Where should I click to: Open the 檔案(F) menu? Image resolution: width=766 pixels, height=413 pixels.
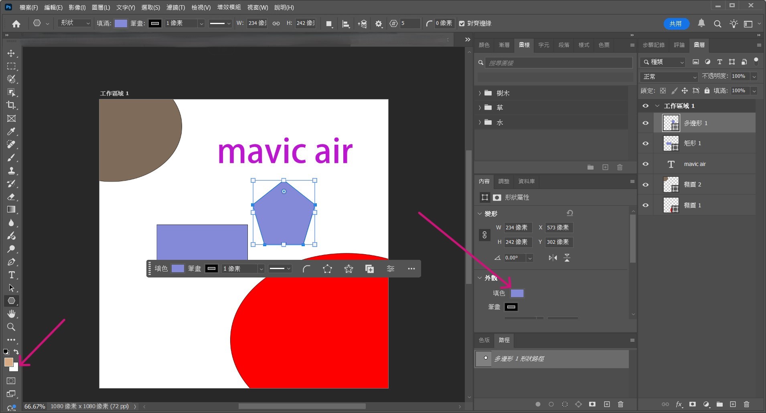(x=28, y=7)
